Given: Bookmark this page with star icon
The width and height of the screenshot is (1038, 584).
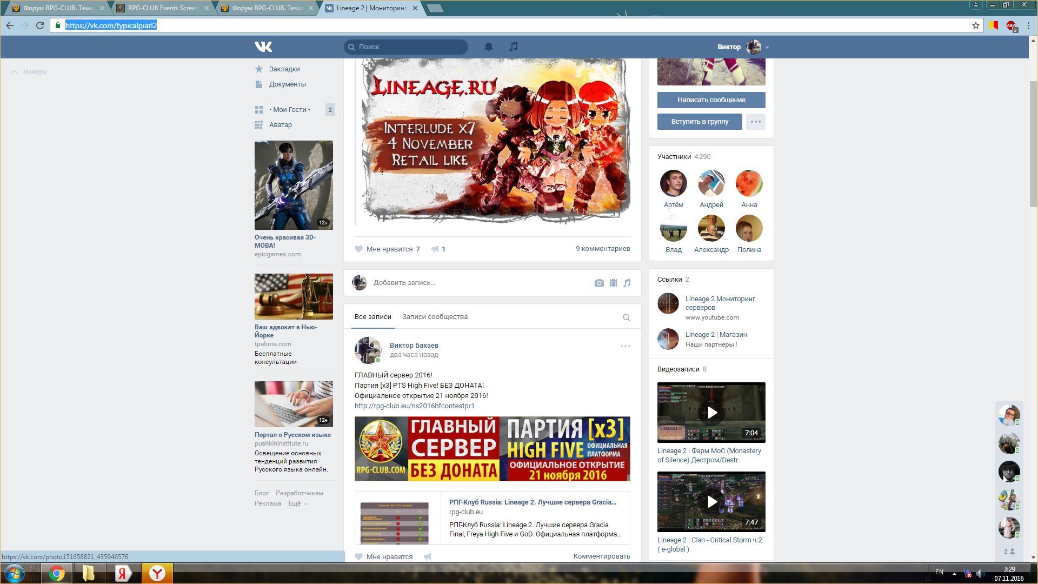Looking at the screenshot, I should [975, 25].
